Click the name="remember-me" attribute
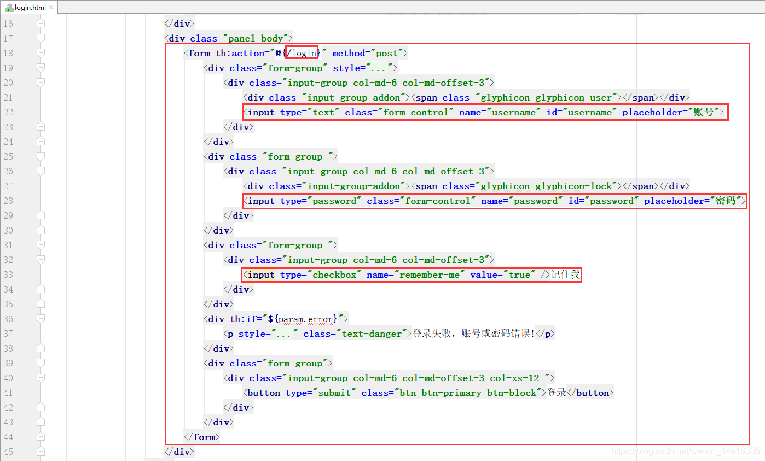 [416, 275]
